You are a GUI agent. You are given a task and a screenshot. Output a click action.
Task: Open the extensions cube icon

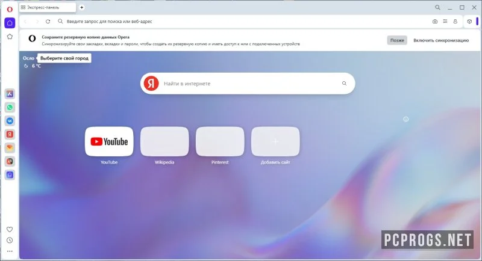coord(469,22)
